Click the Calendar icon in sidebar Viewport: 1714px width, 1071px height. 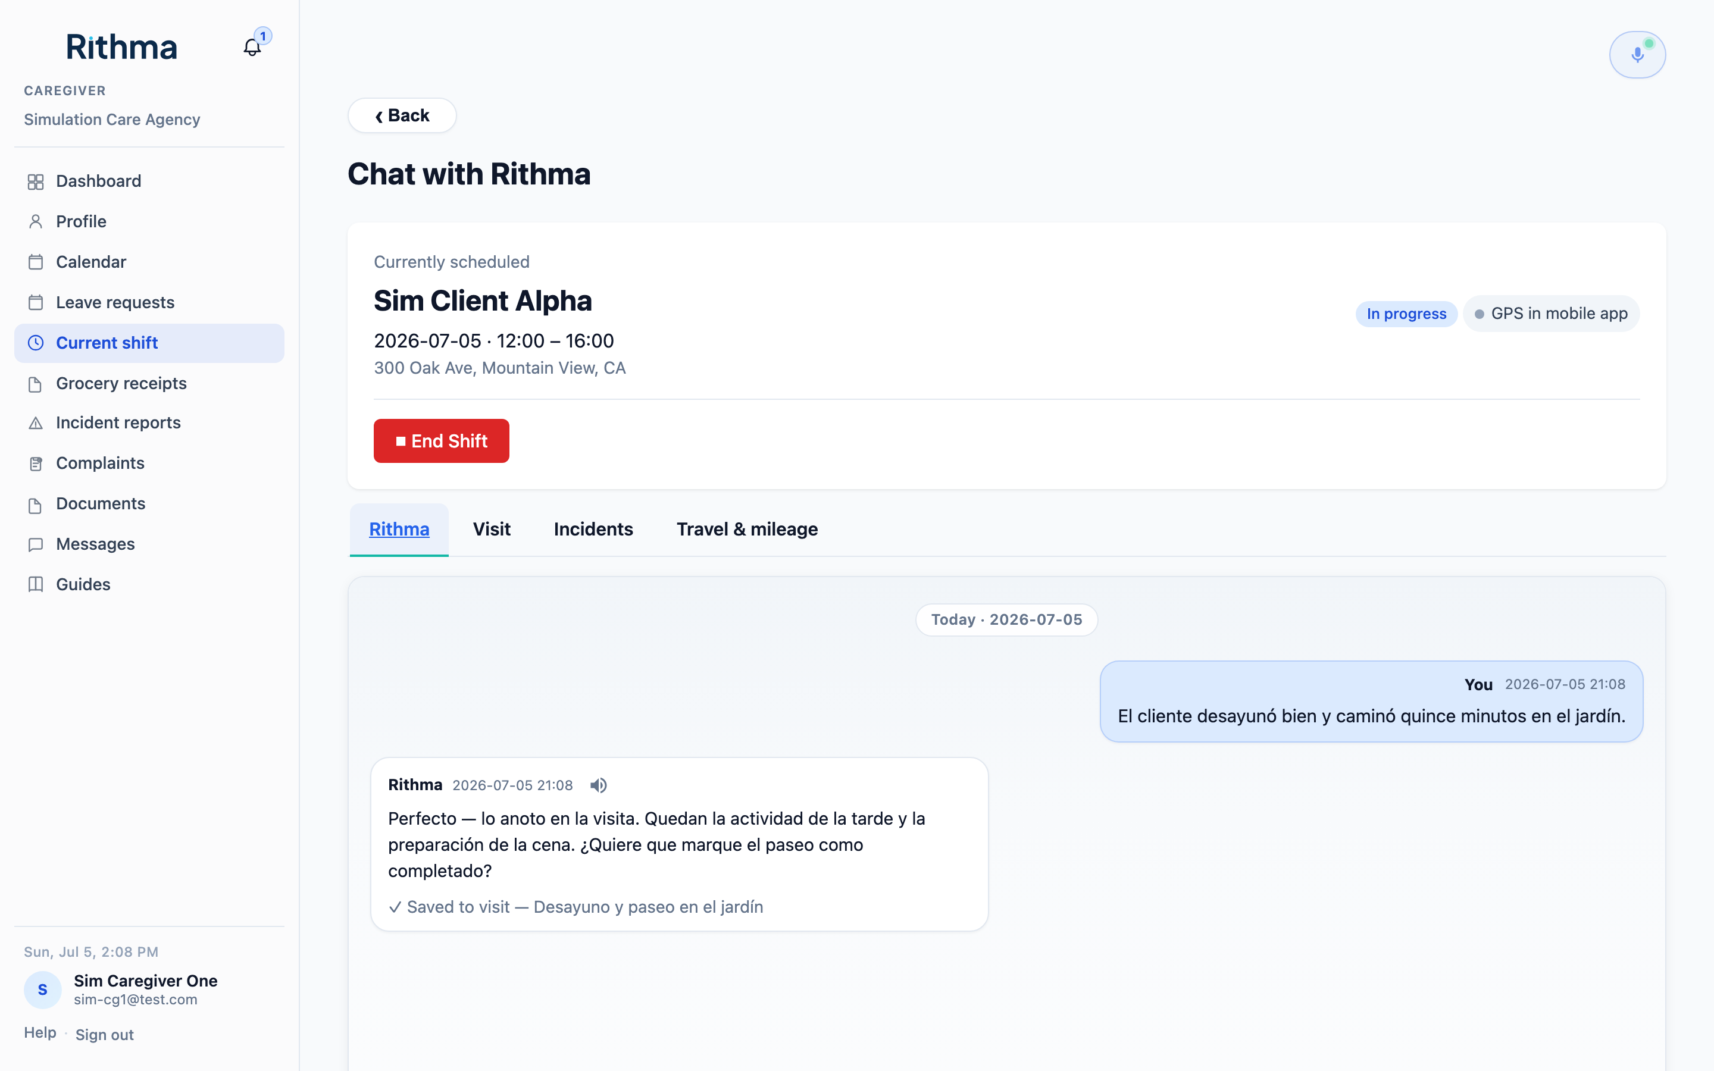(x=36, y=262)
